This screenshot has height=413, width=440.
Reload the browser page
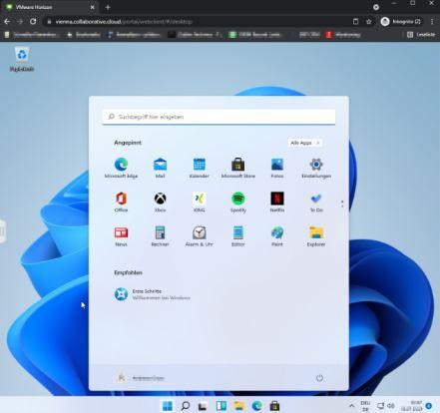33,22
